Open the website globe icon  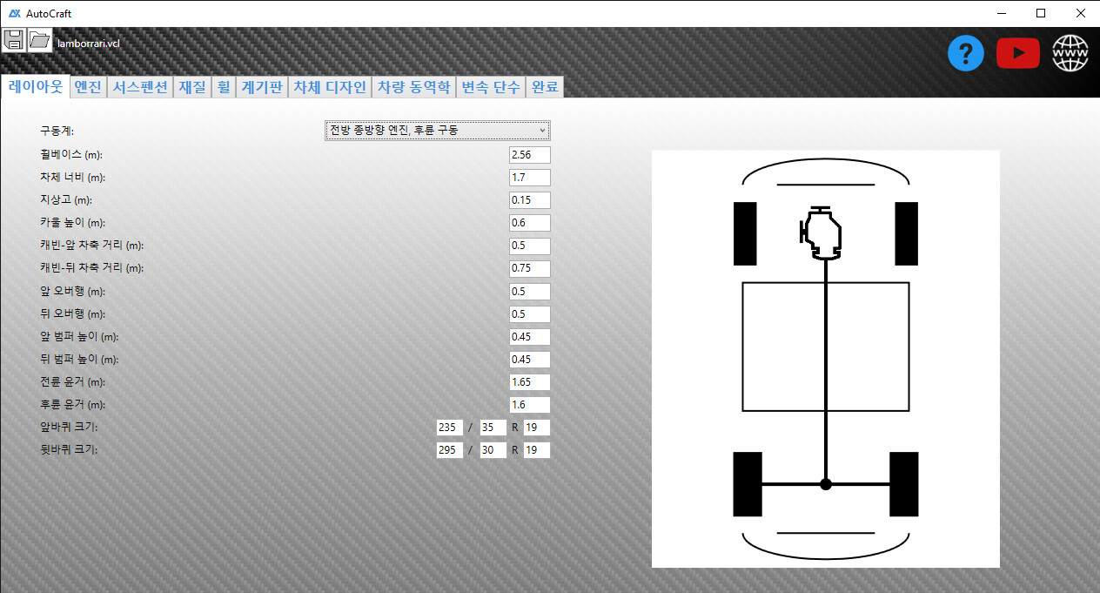click(1070, 54)
